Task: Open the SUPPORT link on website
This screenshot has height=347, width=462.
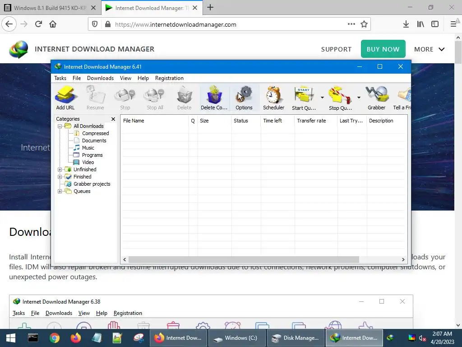Action: (x=336, y=49)
